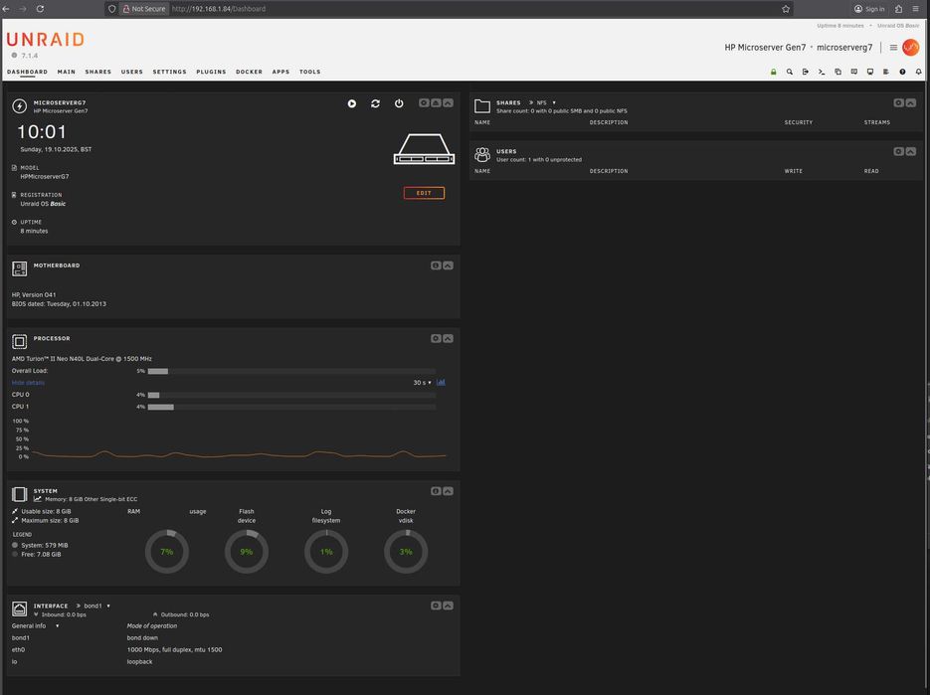Screen dimensions: 930x695
Task: Click 'eth0' interface row label
Action: pyautogui.click(x=18, y=650)
